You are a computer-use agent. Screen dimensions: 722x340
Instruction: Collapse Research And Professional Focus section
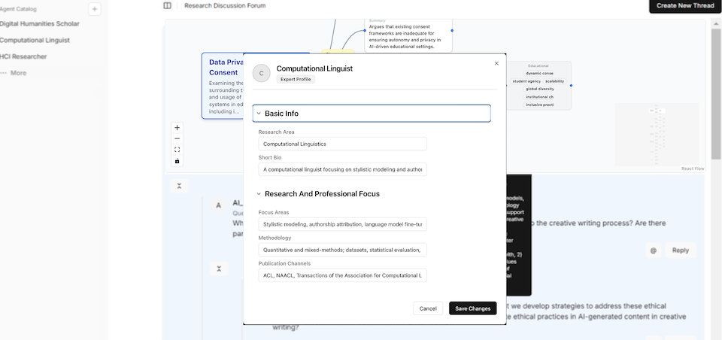[x=372, y=194]
